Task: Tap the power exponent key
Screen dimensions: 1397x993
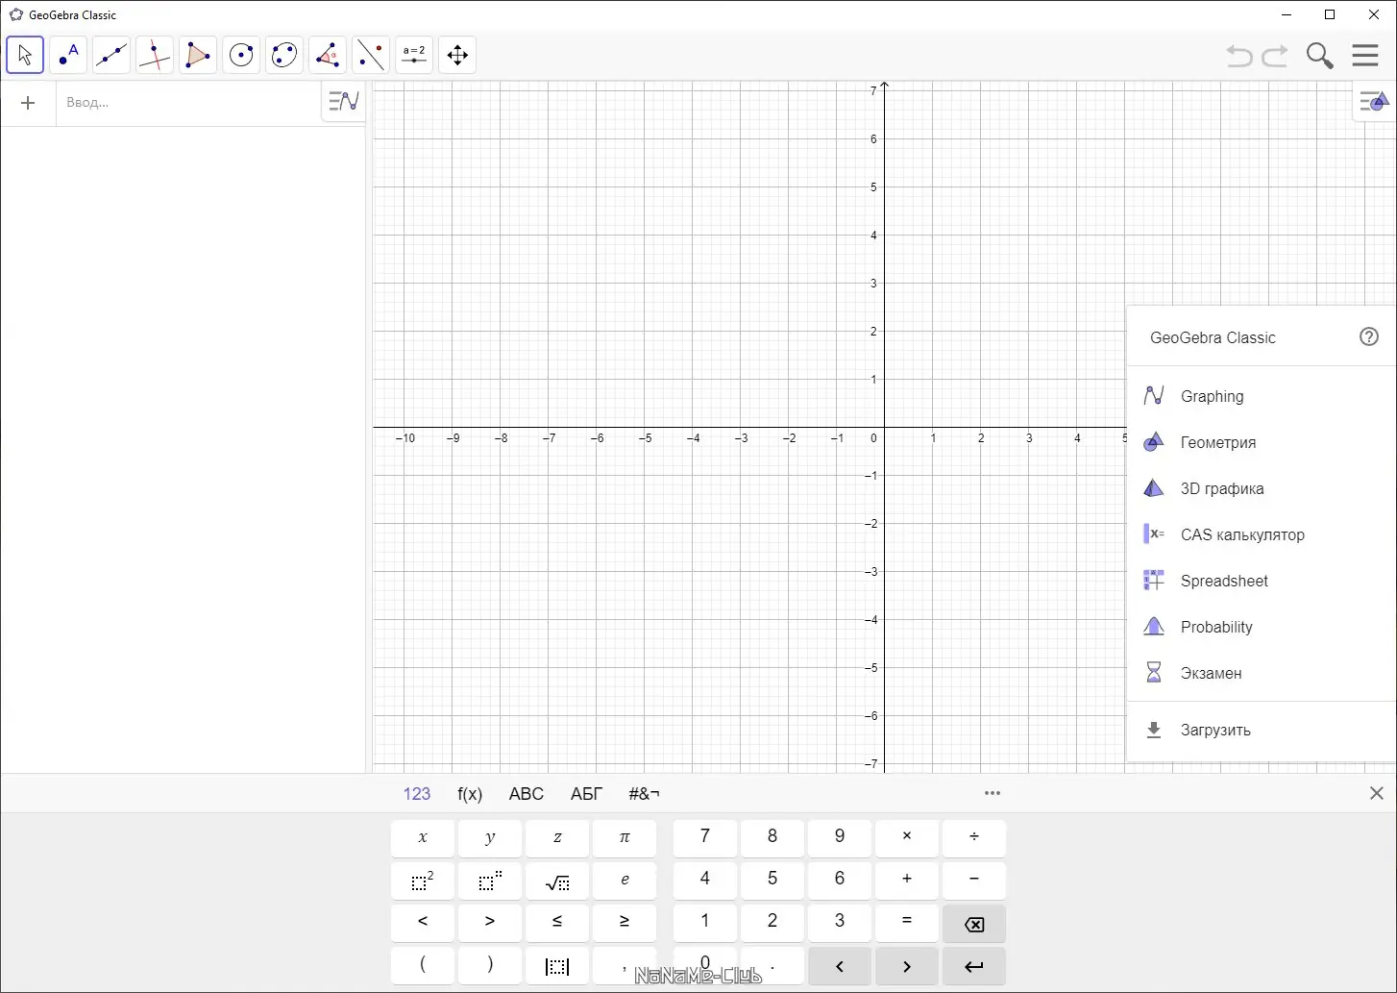Action: (490, 880)
